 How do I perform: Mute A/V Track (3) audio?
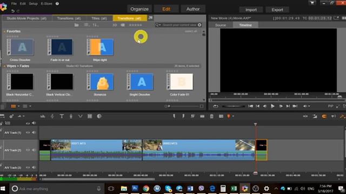coord(34,168)
